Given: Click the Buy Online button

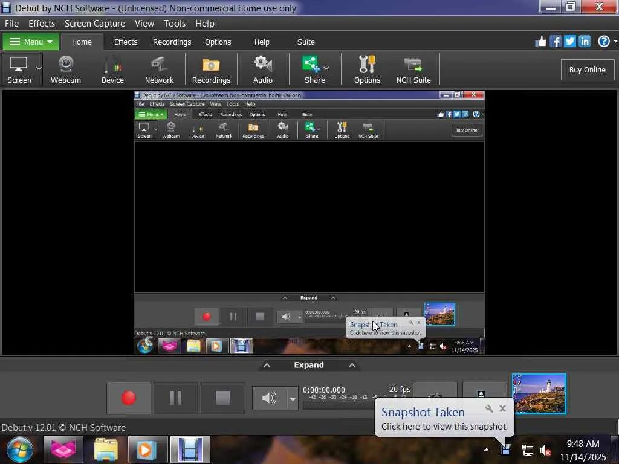Looking at the screenshot, I should pyautogui.click(x=587, y=69).
